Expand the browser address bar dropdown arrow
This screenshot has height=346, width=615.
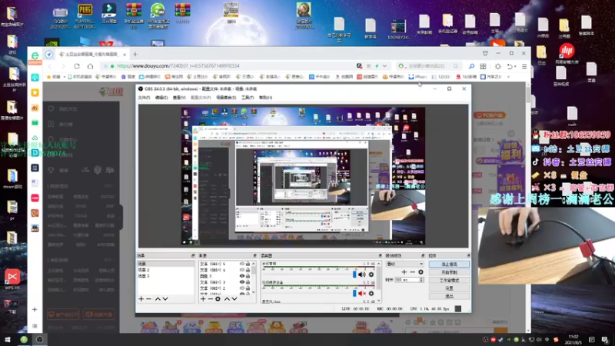[x=385, y=66]
